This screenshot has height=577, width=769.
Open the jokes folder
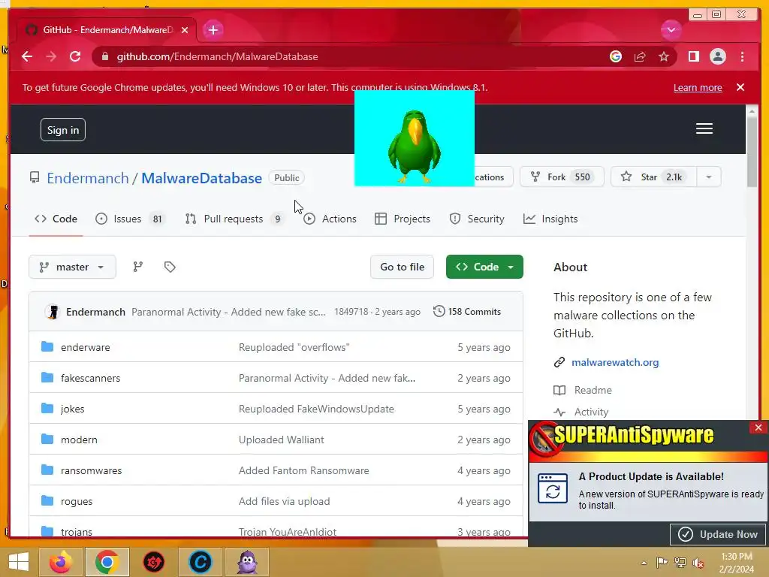(73, 409)
